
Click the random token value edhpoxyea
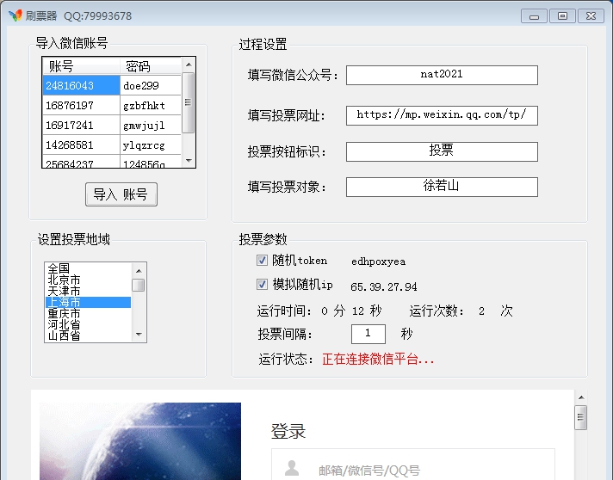(x=379, y=262)
